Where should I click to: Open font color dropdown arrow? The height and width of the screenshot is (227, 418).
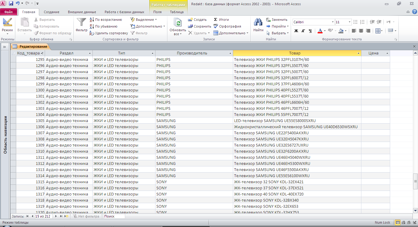(324, 31)
